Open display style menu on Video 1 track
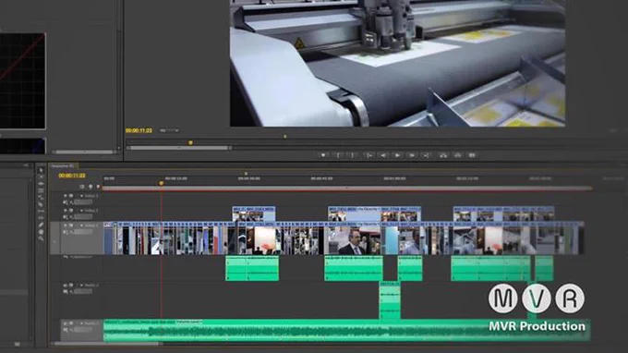Image resolution: width=628 pixels, height=353 pixels. coord(66,232)
